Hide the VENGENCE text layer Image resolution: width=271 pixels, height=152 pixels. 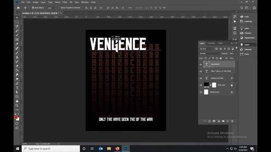(201, 65)
